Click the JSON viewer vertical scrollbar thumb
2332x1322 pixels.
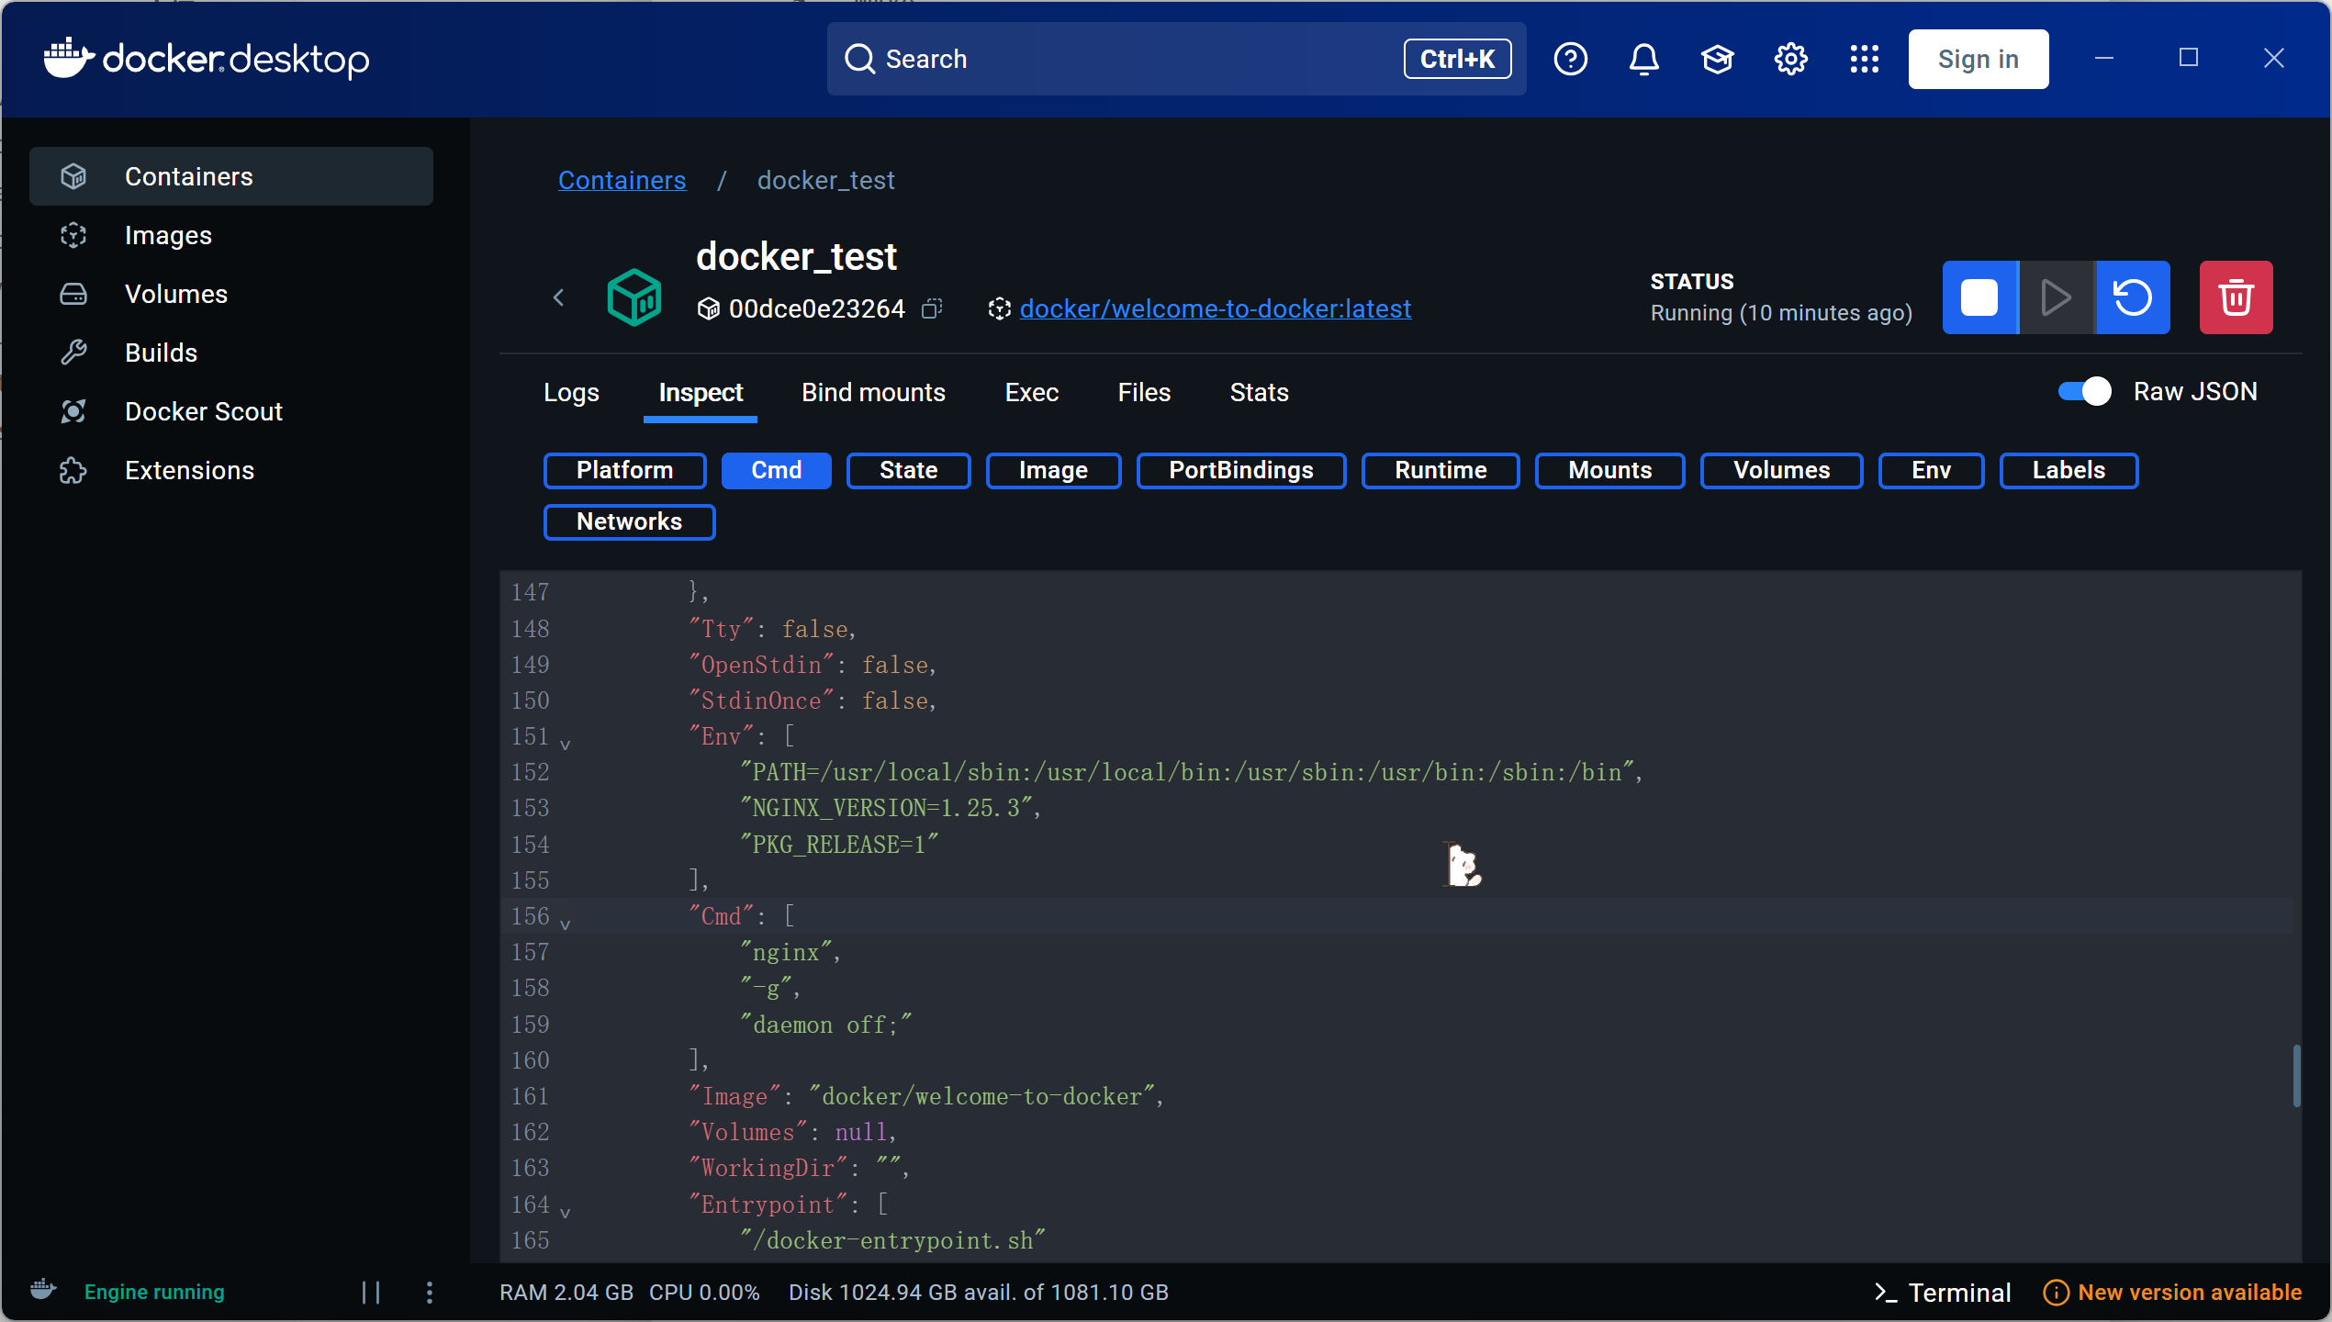coord(2296,1076)
